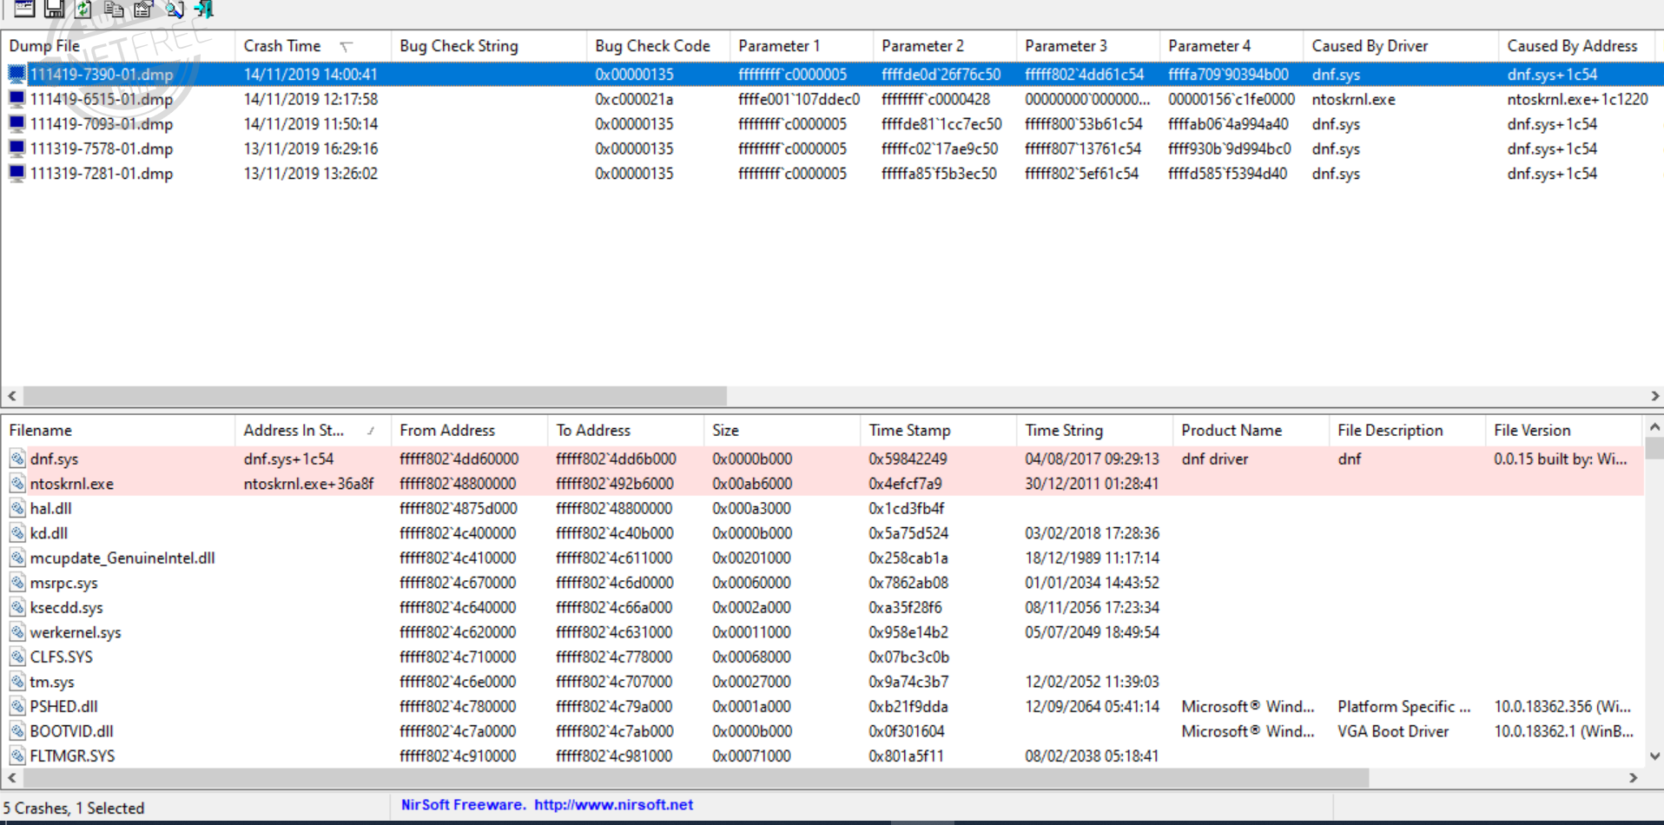Click the 'dnf driver' product name cell

click(1214, 459)
